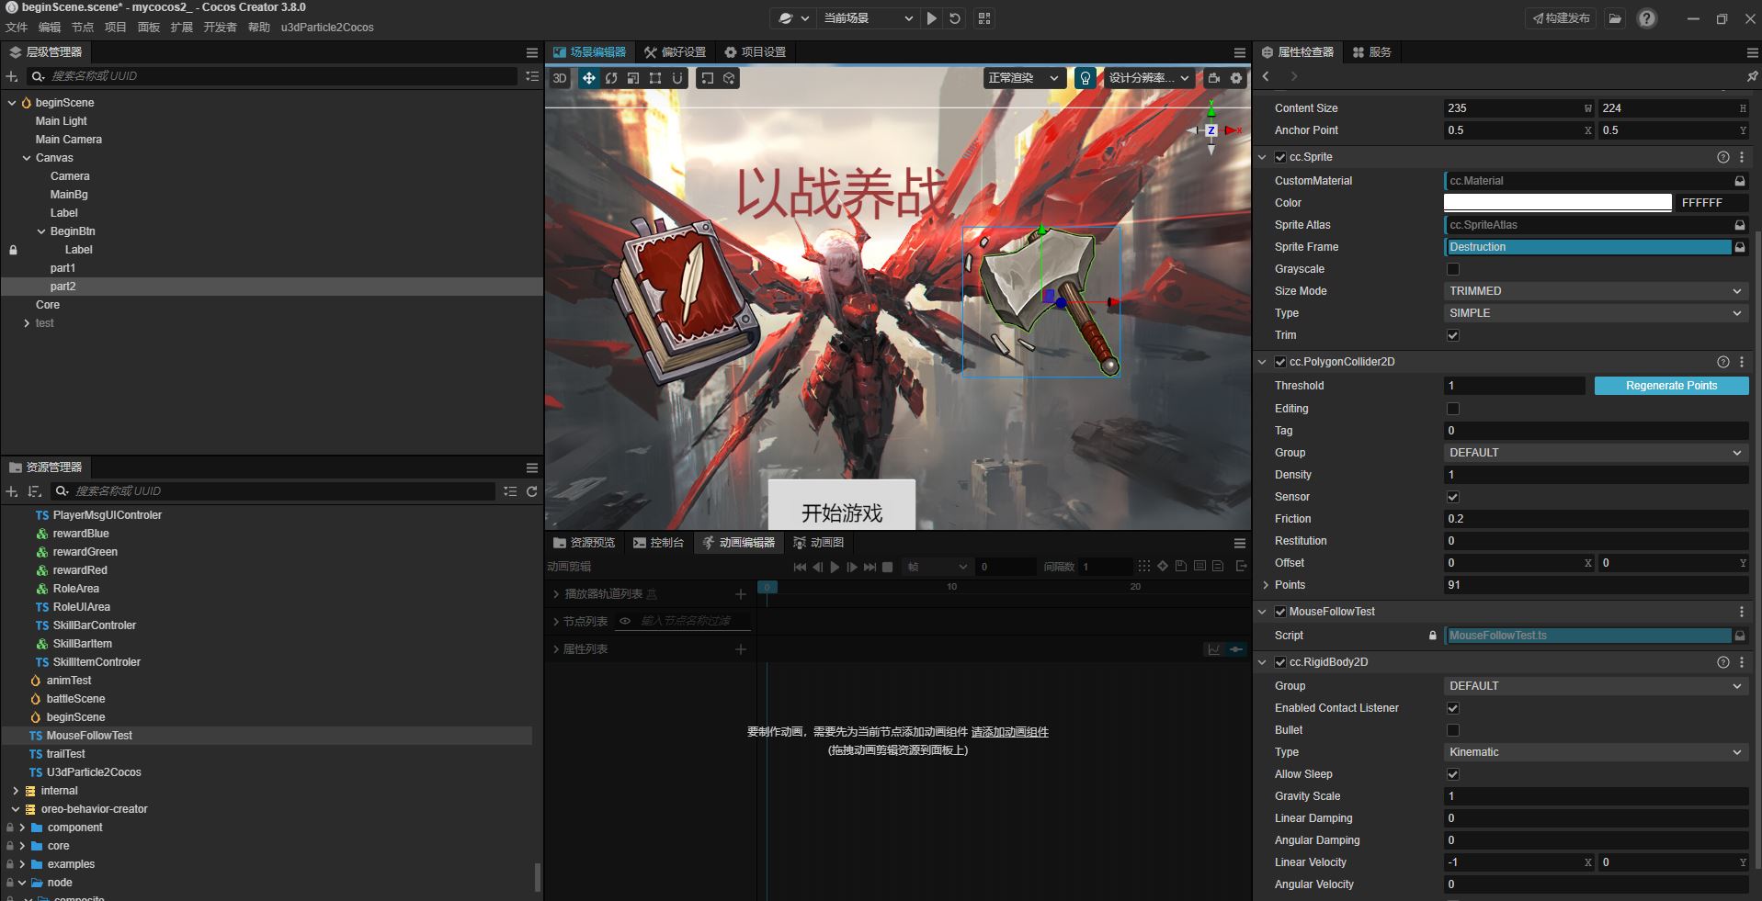This screenshot has height=901, width=1762.
Task: Select the Move gizmo tool
Action: [x=589, y=78]
